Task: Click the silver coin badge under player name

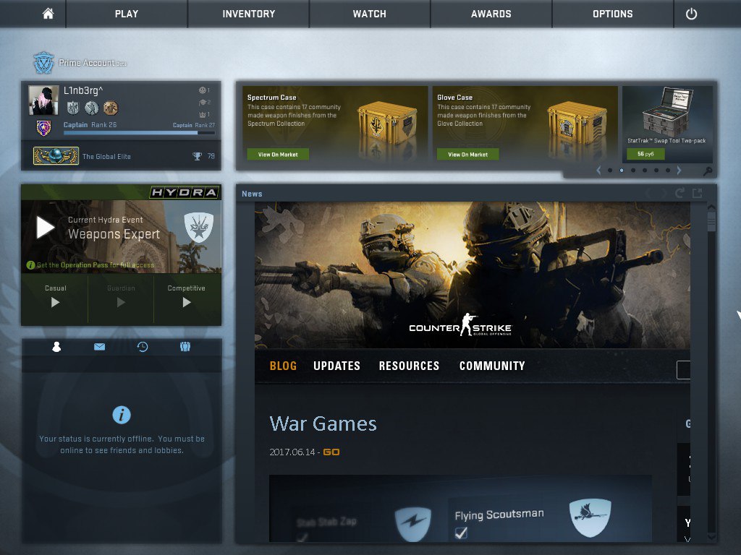Action: [92, 108]
